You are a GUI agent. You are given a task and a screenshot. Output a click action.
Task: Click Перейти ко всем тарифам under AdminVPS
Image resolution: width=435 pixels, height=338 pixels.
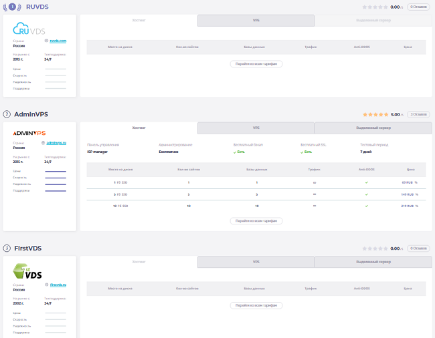(256, 221)
